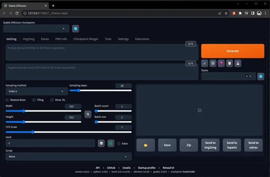Toggle the browser side panel
This screenshot has width=270, height=177.
point(253,13)
